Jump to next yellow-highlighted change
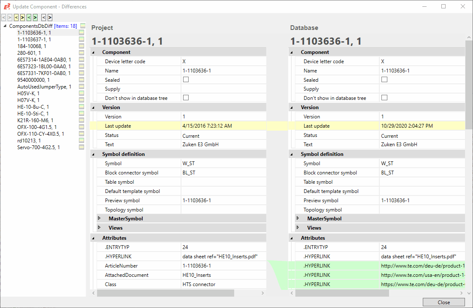The image size is (473, 308). point(23,18)
